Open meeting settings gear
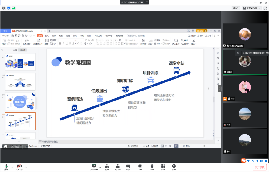 click(174, 167)
